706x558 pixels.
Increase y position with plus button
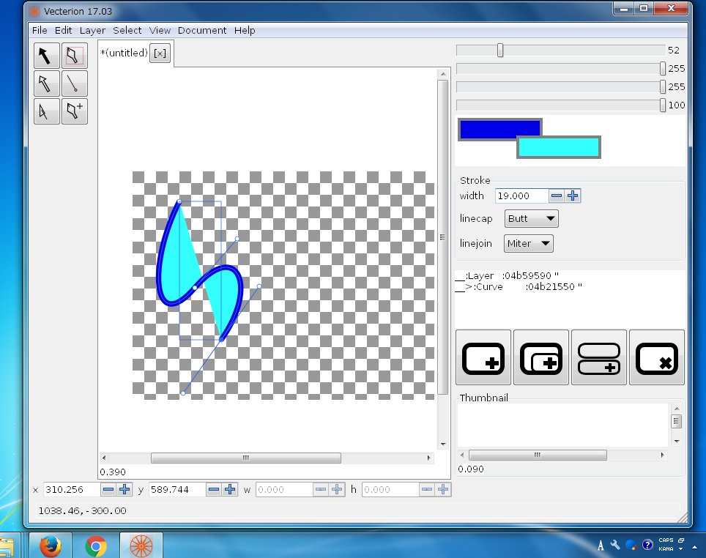tap(230, 490)
